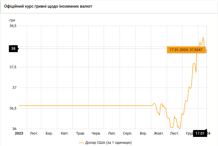Click the chart title about official hryvnia rate
The width and height of the screenshot is (218, 146).
tap(48, 6)
